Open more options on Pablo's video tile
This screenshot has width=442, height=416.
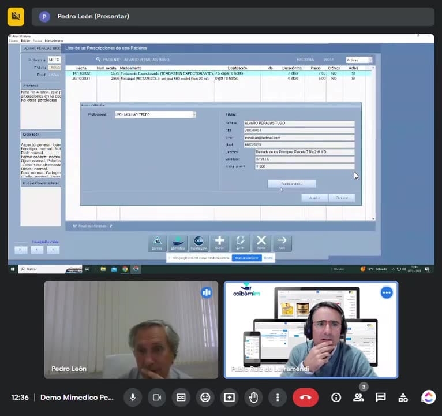point(387,293)
